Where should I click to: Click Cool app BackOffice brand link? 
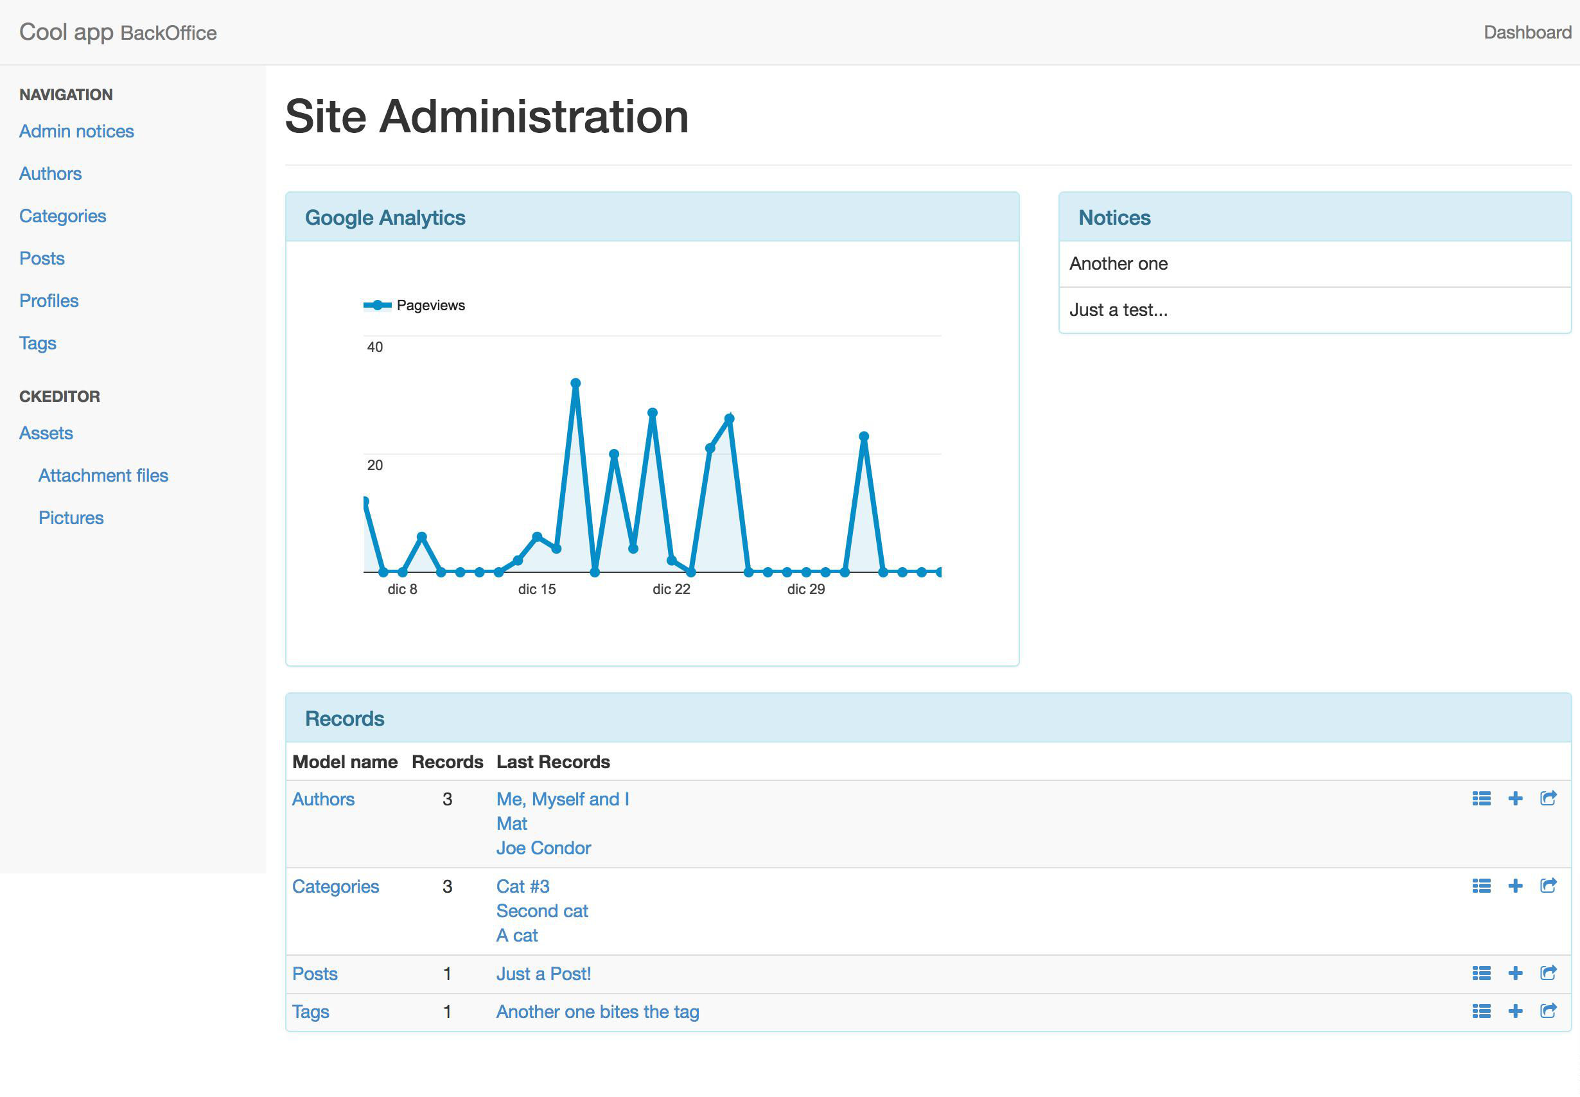click(x=118, y=32)
